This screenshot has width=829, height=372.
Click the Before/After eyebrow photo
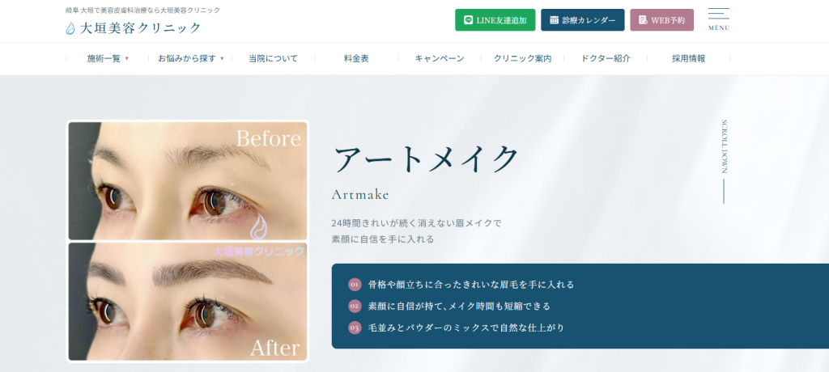[188, 242]
